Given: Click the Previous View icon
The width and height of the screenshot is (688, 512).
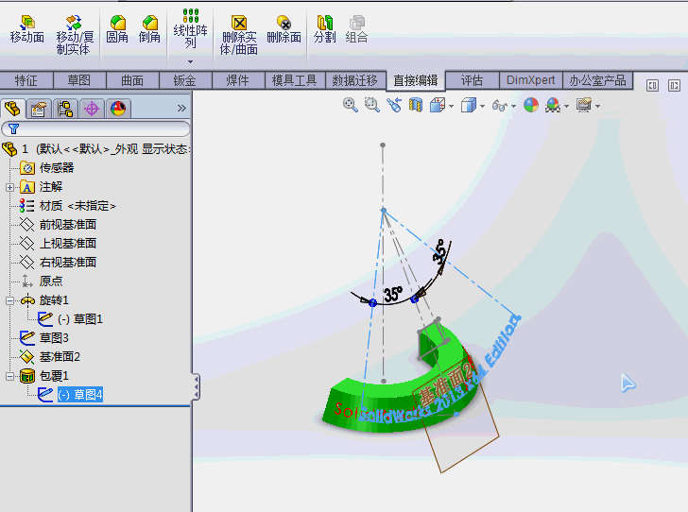Looking at the screenshot, I should [x=394, y=105].
